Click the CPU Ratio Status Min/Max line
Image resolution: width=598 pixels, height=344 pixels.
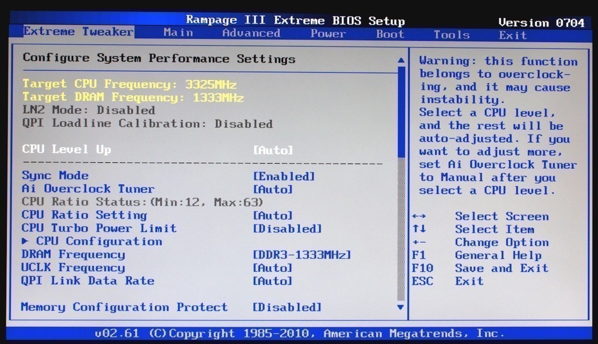coord(142,202)
